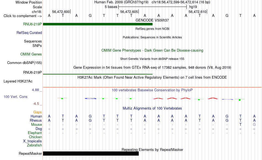Open RepeatMasker track label
The height and width of the screenshot is (160, 262).
30,153
